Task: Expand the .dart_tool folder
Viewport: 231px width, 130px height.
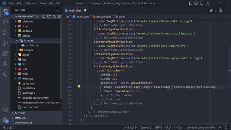Action: point(15,21)
